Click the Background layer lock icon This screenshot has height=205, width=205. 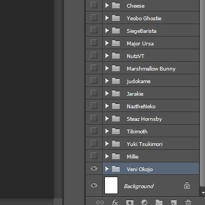(187, 185)
